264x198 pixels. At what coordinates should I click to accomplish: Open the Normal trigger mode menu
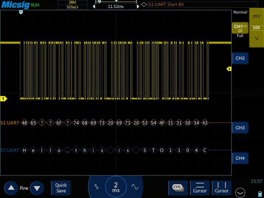(x=240, y=12)
